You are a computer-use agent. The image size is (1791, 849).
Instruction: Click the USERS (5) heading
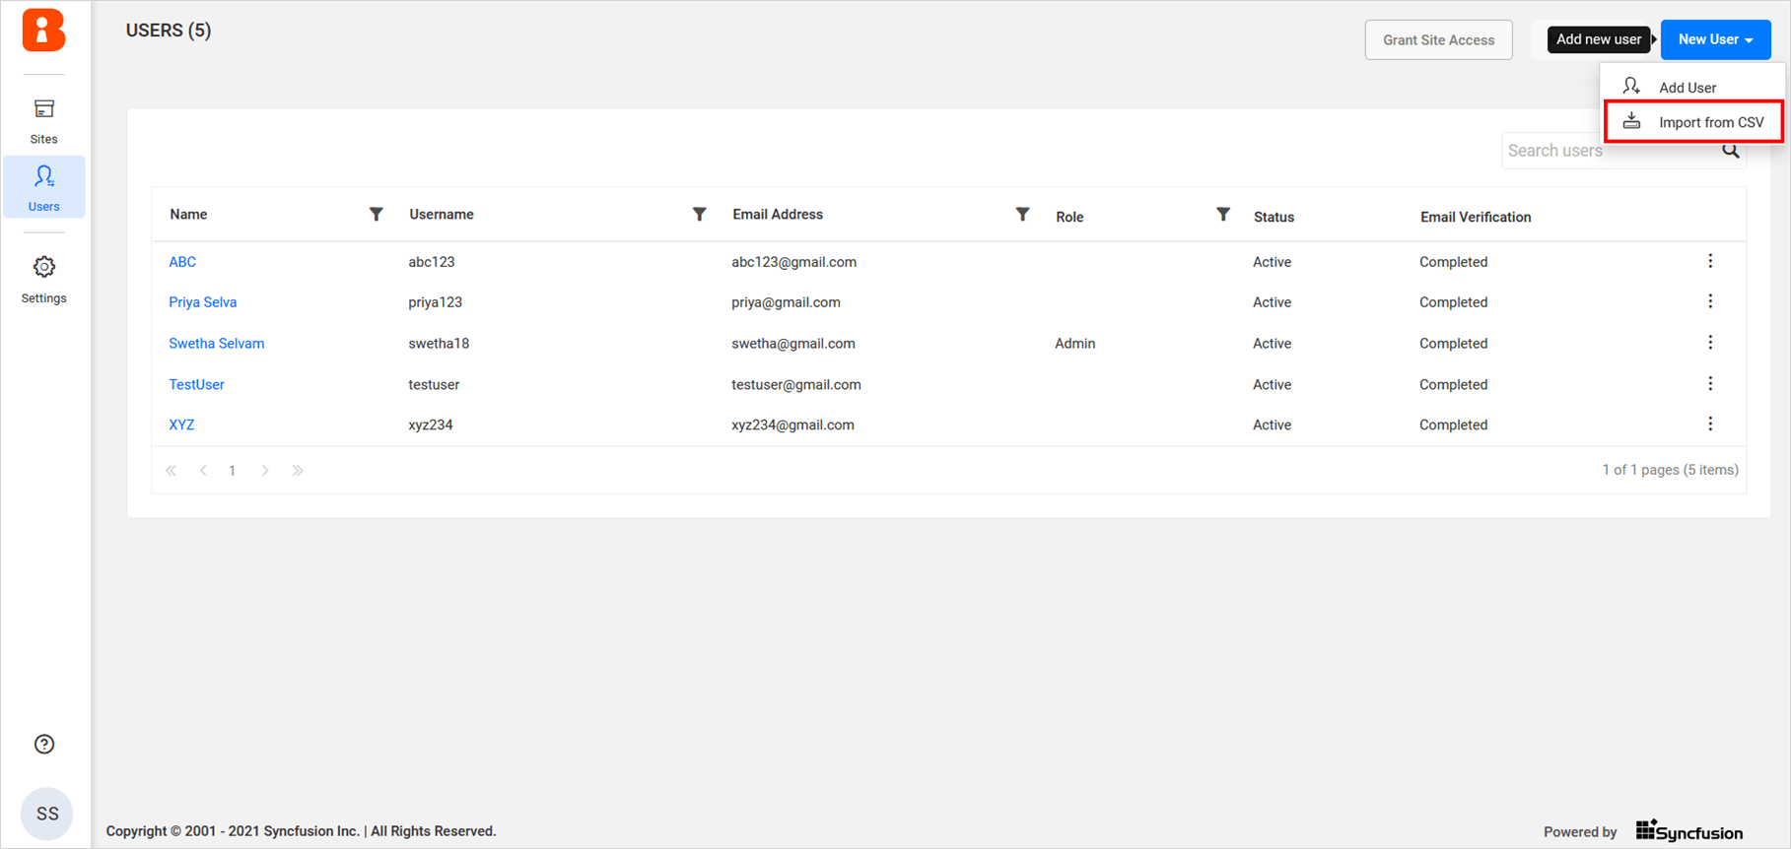coord(169,31)
